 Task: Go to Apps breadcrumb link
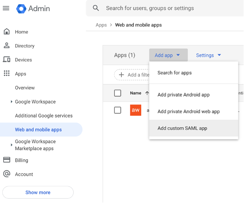coord(101,25)
